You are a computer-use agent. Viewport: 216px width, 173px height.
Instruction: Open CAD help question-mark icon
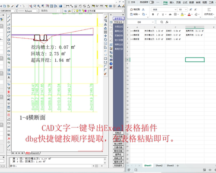point(60,6)
